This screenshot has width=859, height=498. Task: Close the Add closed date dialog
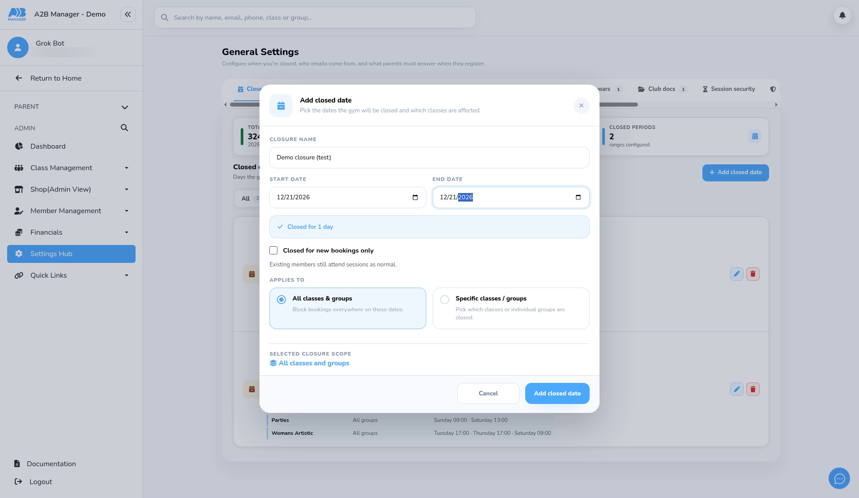point(581,106)
